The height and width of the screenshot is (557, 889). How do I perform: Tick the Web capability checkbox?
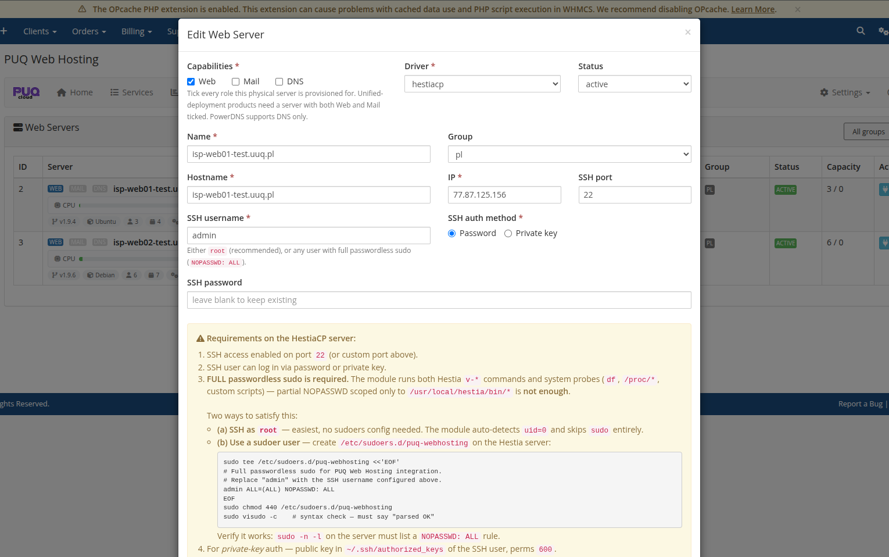click(x=191, y=82)
